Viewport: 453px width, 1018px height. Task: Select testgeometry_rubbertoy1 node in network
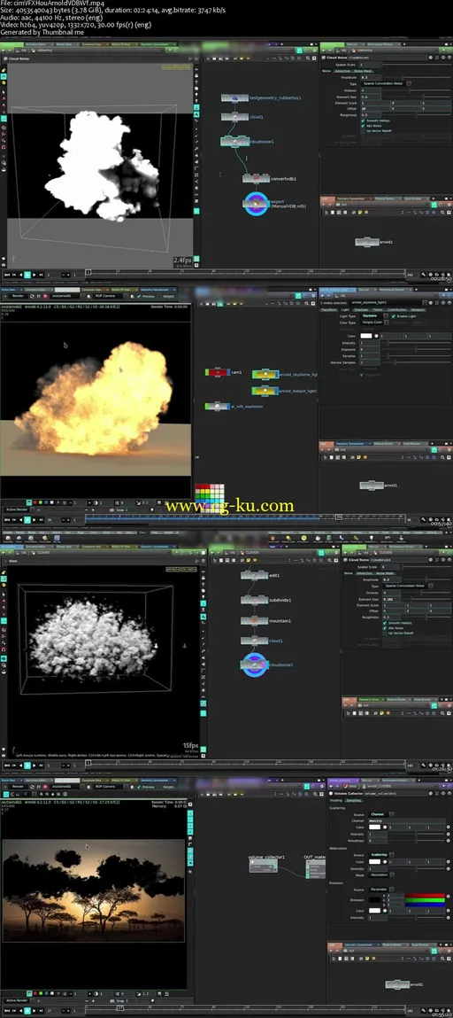(234, 98)
